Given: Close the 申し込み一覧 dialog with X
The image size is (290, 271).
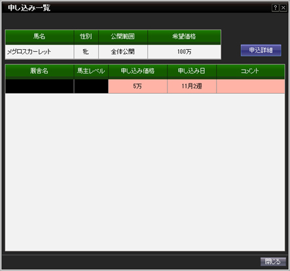Looking at the screenshot, I should coord(283,8).
